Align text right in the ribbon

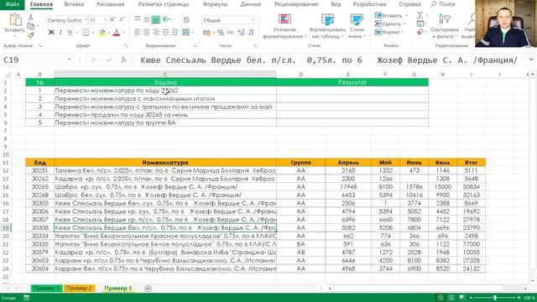pos(156,32)
